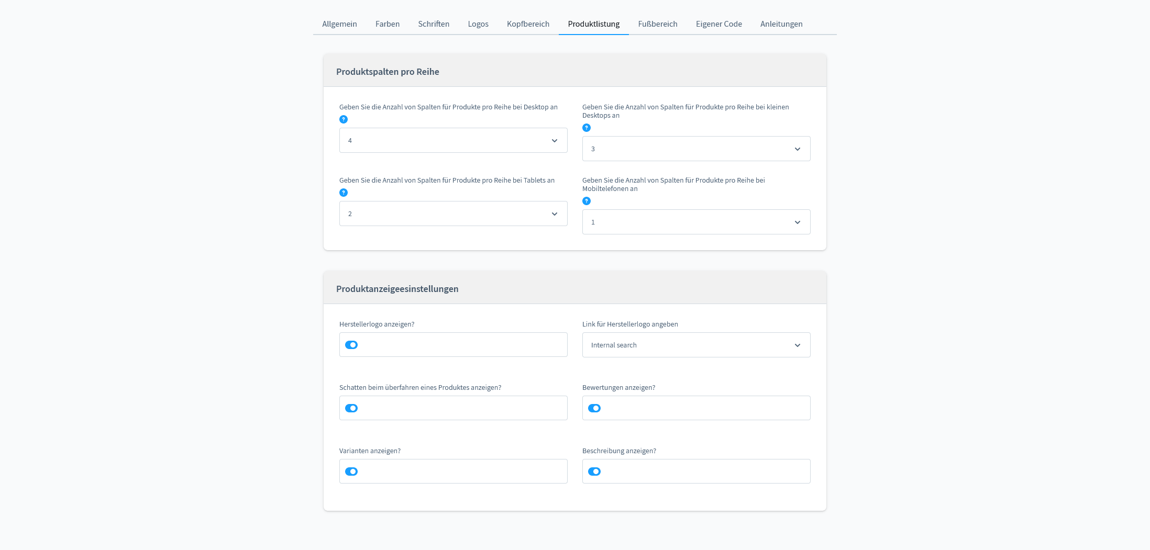Open the Eigener Code tab
The height and width of the screenshot is (550, 1150).
718,24
